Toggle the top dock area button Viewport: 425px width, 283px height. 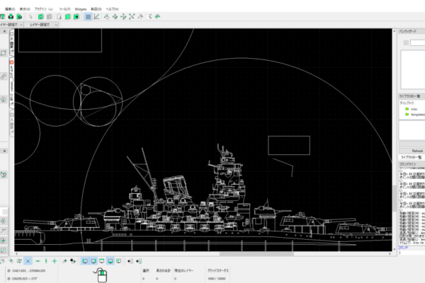[x=101, y=261]
